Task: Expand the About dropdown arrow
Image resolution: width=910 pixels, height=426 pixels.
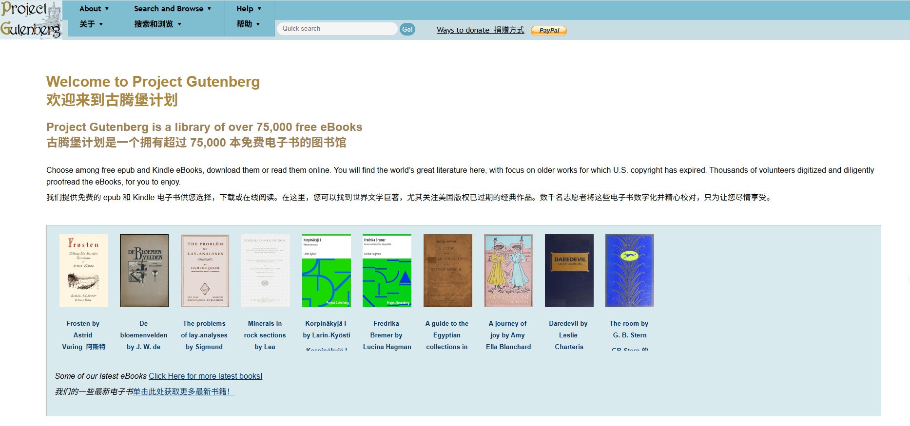Action: pyautogui.click(x=107, y=9)
